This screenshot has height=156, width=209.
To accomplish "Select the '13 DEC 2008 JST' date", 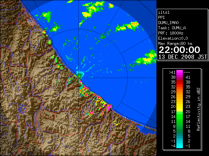I will coord(183,57).
